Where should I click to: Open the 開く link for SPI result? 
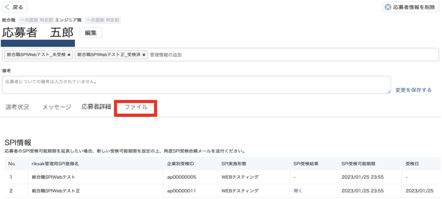coord(298,191)
